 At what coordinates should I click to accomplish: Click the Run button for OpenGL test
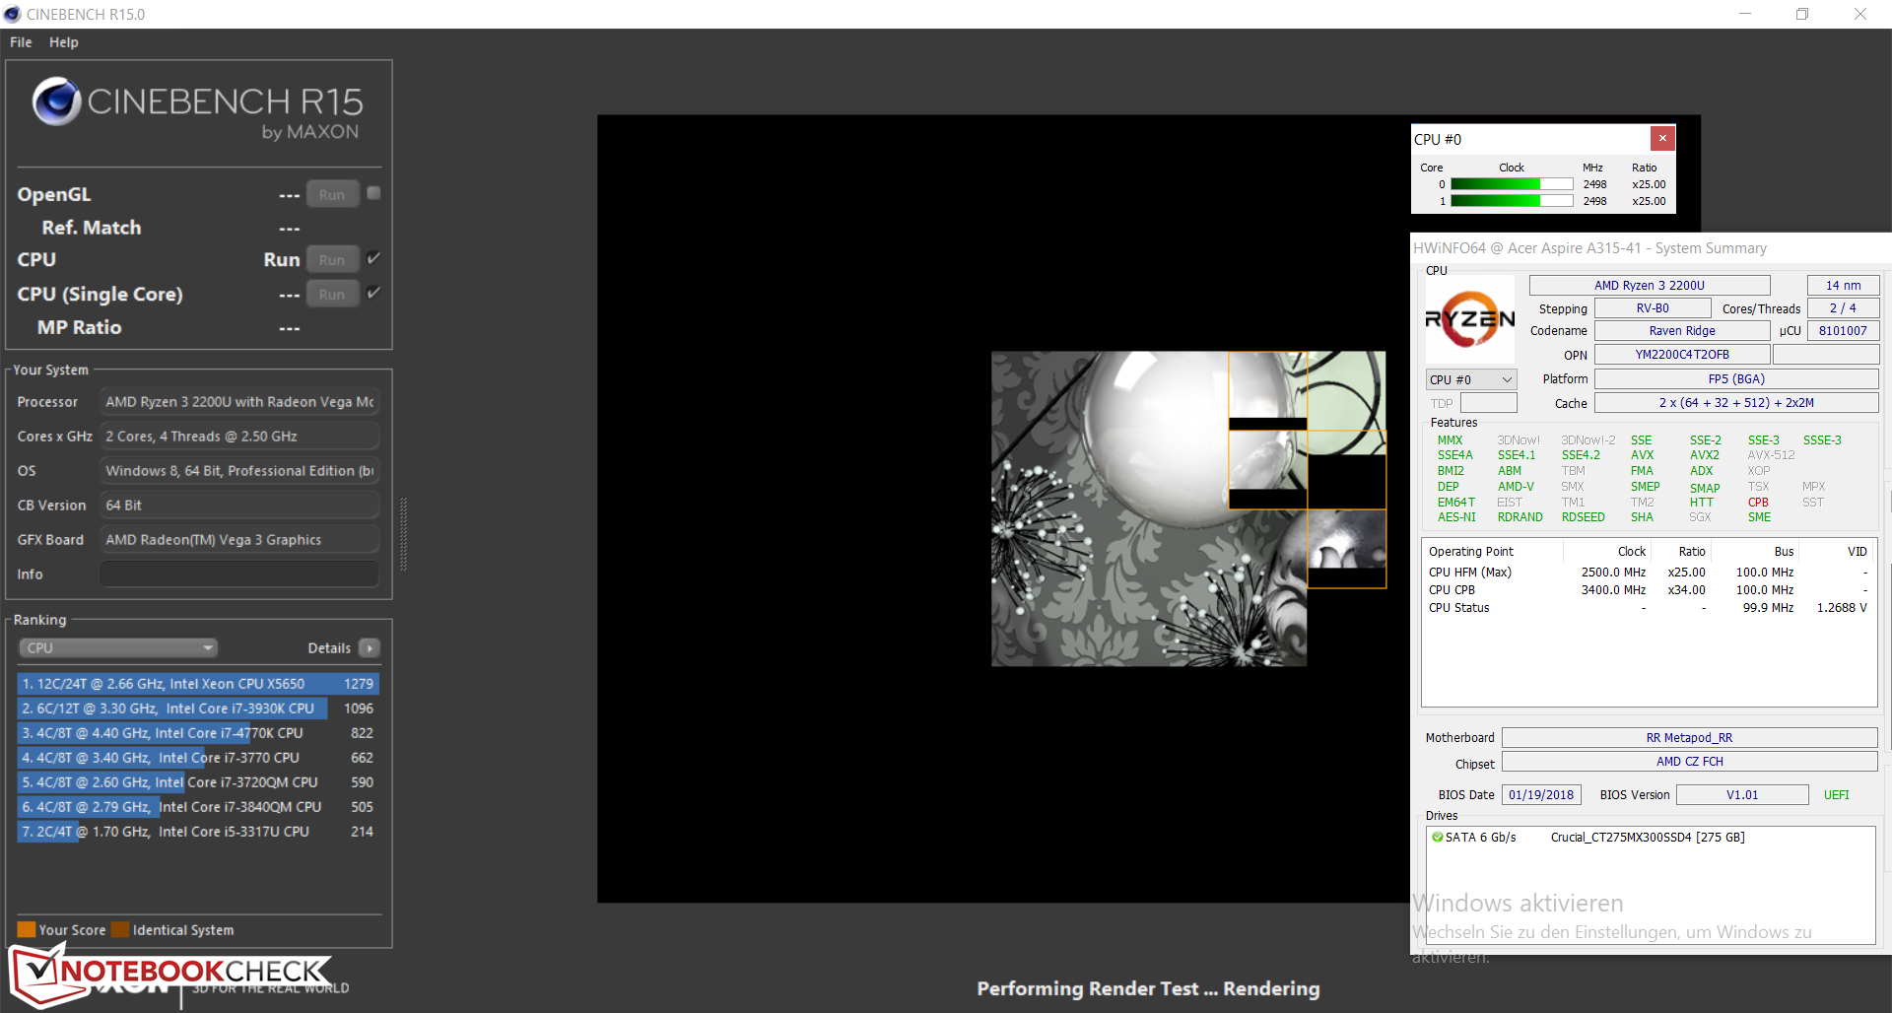coord(332,194)
